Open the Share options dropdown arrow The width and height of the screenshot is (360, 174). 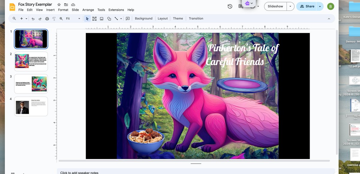320,6
